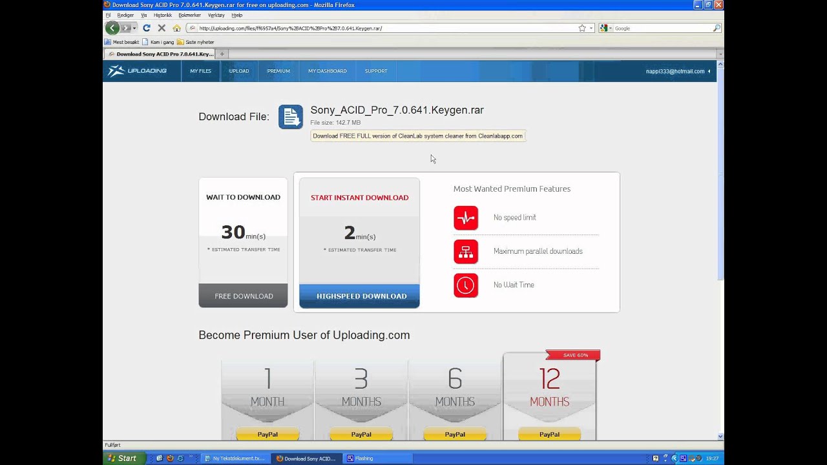Screen dimensions: 827x465
Task: Start the search with the magnifier icon
Action: click(717, 28)
